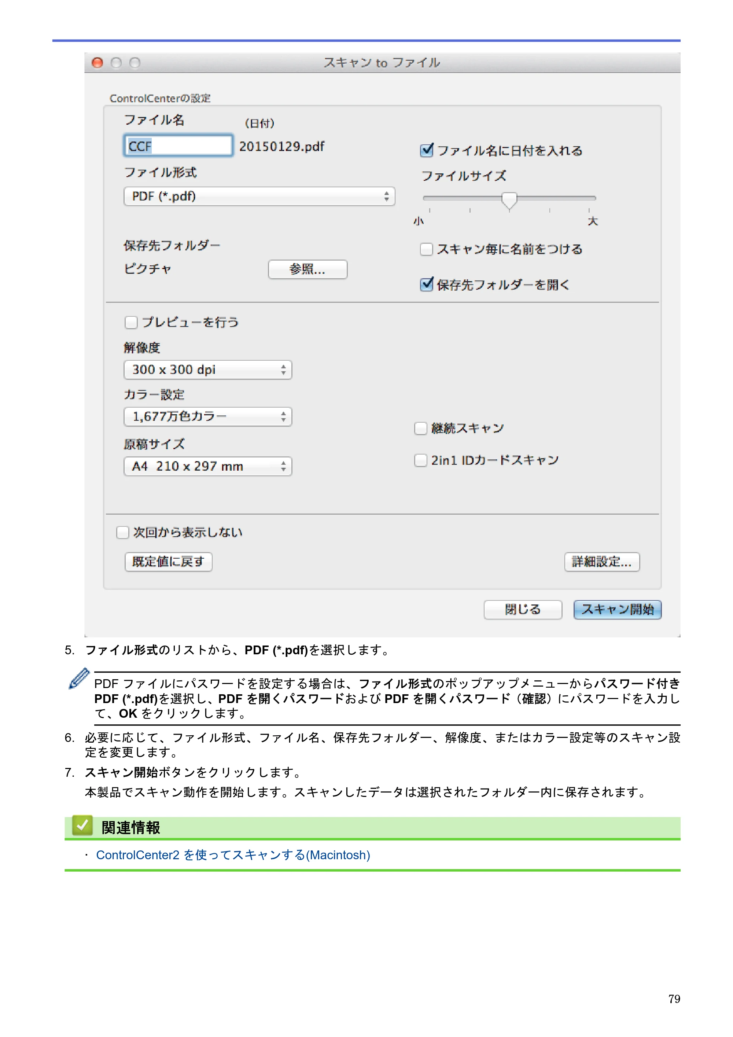The width and height of the screenshot is (733, 1037).
Task: Toggle 保存先フォルダーを開く checkbox
Action: (x=426, y=284)
